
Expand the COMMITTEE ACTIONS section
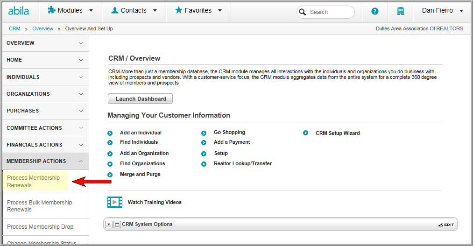click(x=81, y=128)
